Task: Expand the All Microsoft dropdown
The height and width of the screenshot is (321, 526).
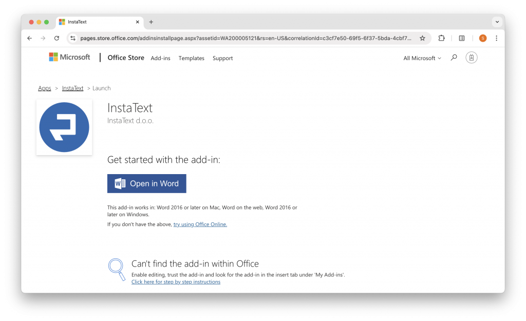Action: (422, 58)
